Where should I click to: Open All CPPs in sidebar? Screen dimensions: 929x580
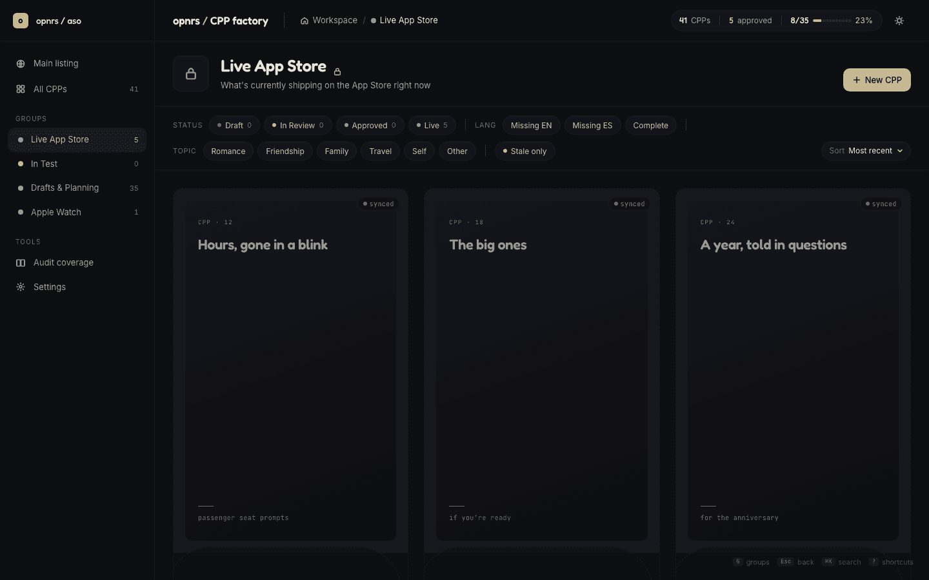point(77,89)
